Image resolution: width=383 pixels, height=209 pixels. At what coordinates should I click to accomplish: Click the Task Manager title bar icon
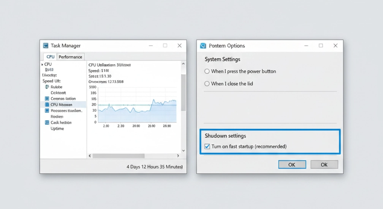(46, 45)
